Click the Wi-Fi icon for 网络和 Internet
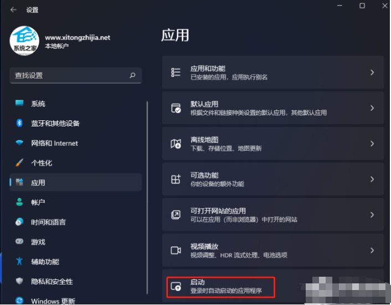391x305 pixels. pos(19,143)
